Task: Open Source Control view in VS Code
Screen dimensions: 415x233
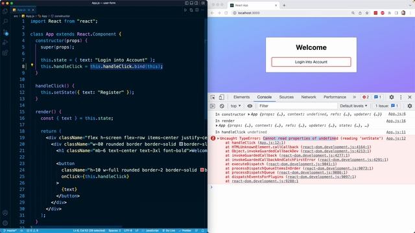Action: point(5,32)
